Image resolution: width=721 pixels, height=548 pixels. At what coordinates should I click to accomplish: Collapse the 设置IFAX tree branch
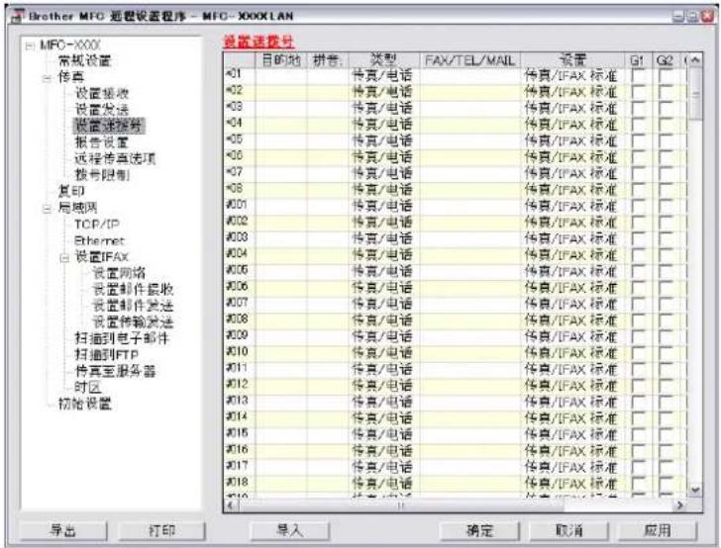[64, 258]
